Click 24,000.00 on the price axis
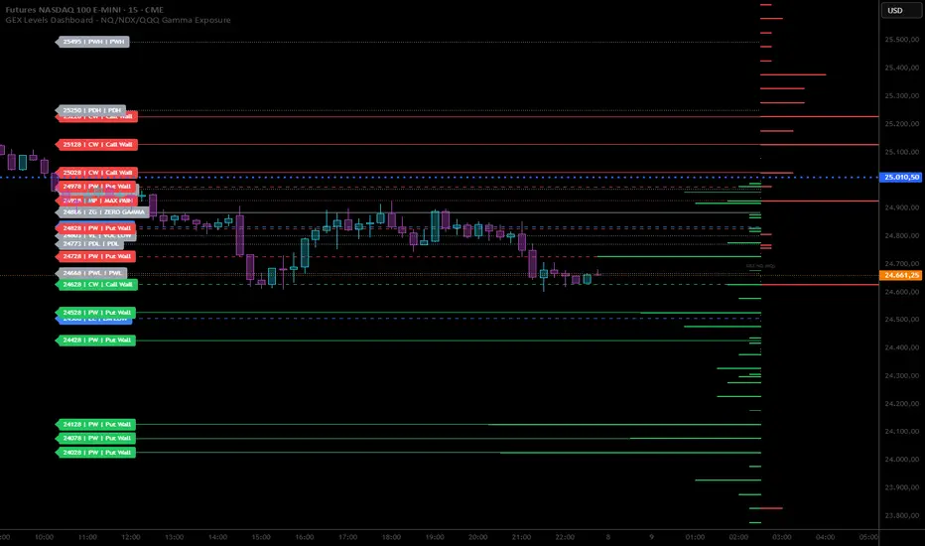The image size is (925, 546). 901,460
